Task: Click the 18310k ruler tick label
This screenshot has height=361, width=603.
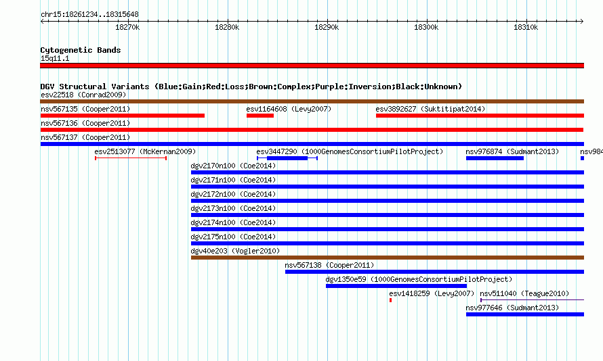Action: tap(526, 28)
